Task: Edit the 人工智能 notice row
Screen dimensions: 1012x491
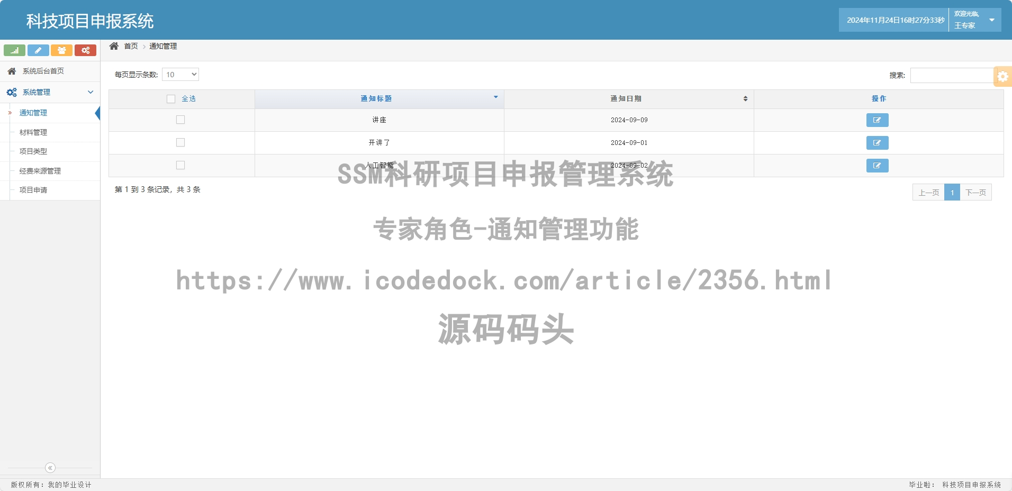Action: click(877, 166)
